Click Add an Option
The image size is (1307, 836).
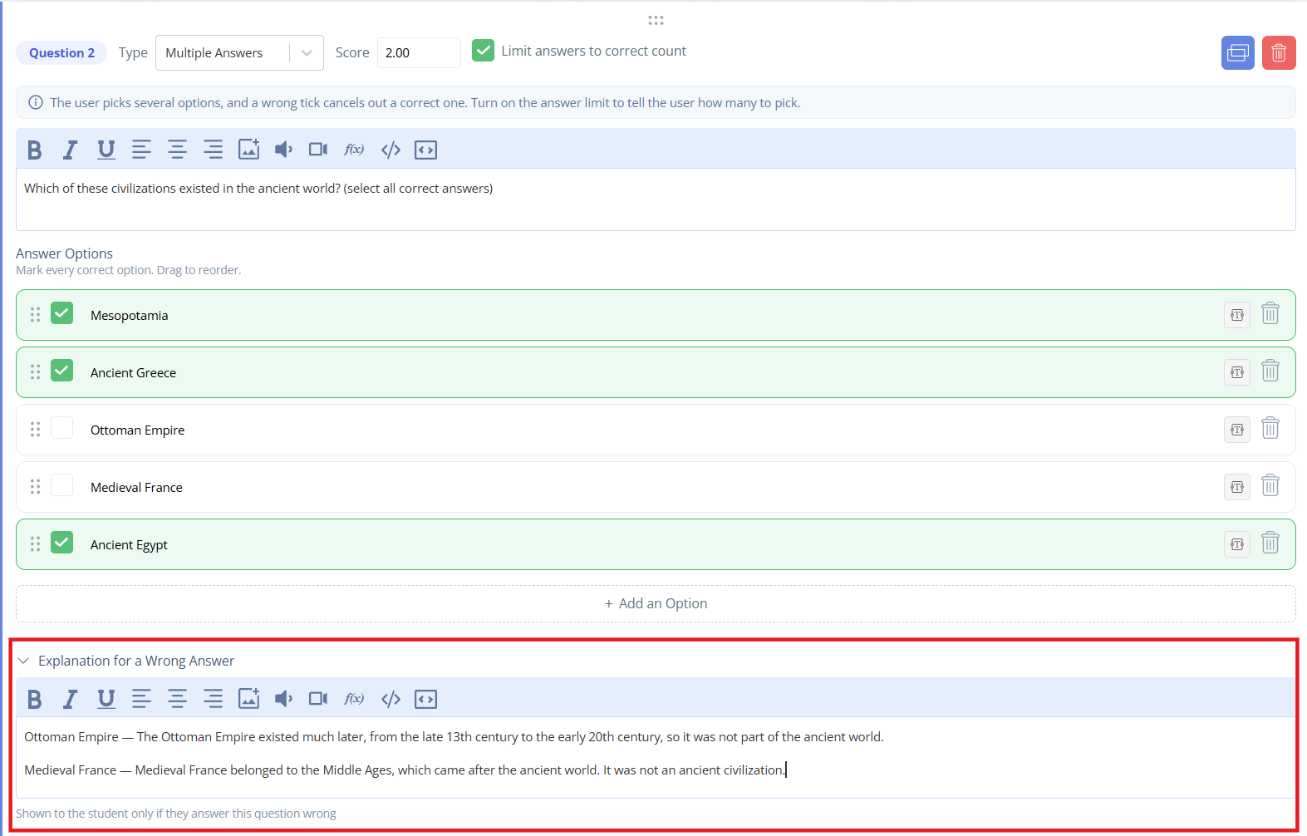656,603
